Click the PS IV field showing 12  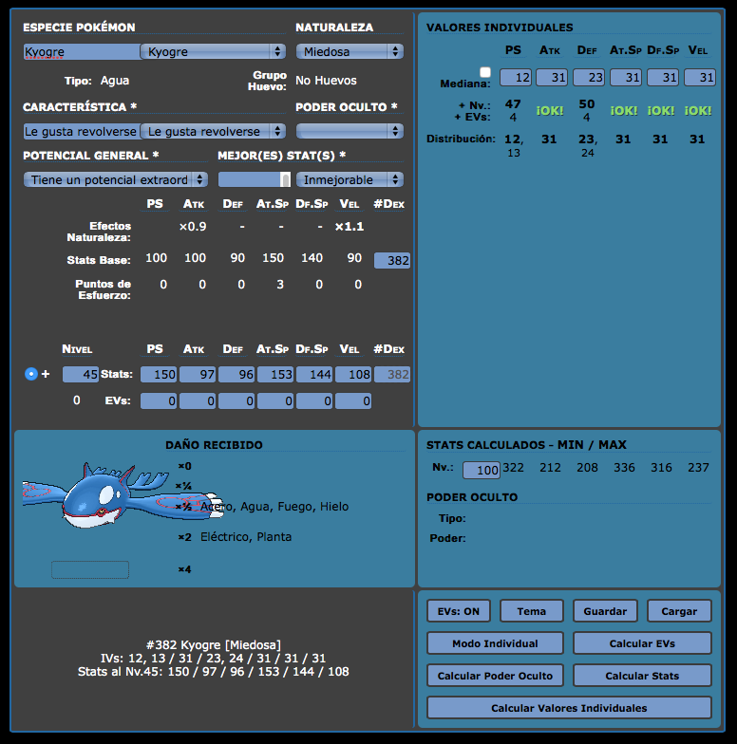pyautogui.click(x=516, y=77)
